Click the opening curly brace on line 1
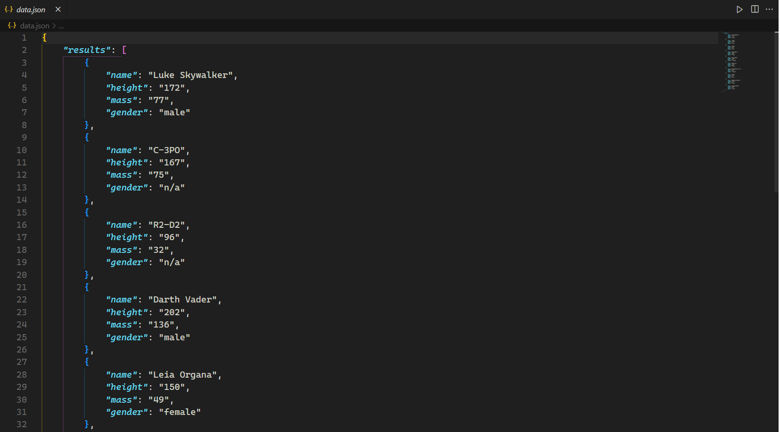The height and width of the screenshot is (432, 780). 44,37
